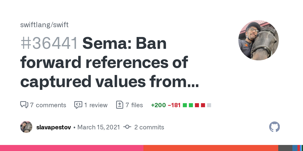This screenshot has height=151, width=303.
Task: Click the pull request title text
Action: coord(109,63)
